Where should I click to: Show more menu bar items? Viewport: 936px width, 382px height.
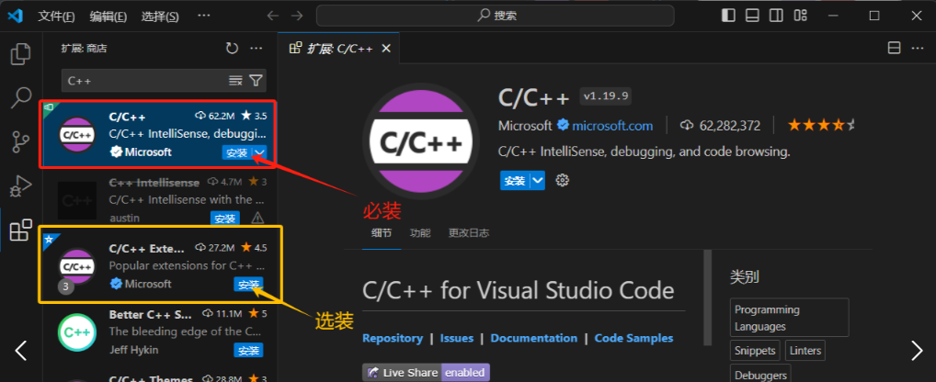coord(203,17)
